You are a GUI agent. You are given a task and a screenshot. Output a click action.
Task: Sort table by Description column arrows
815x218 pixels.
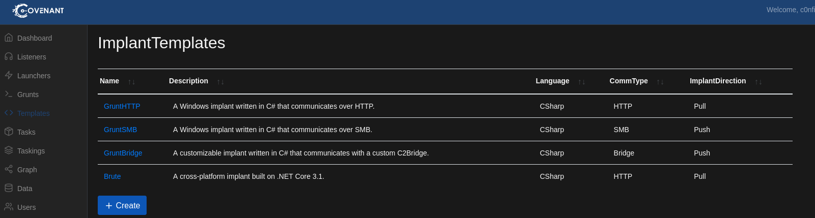[x=220, y=82]
